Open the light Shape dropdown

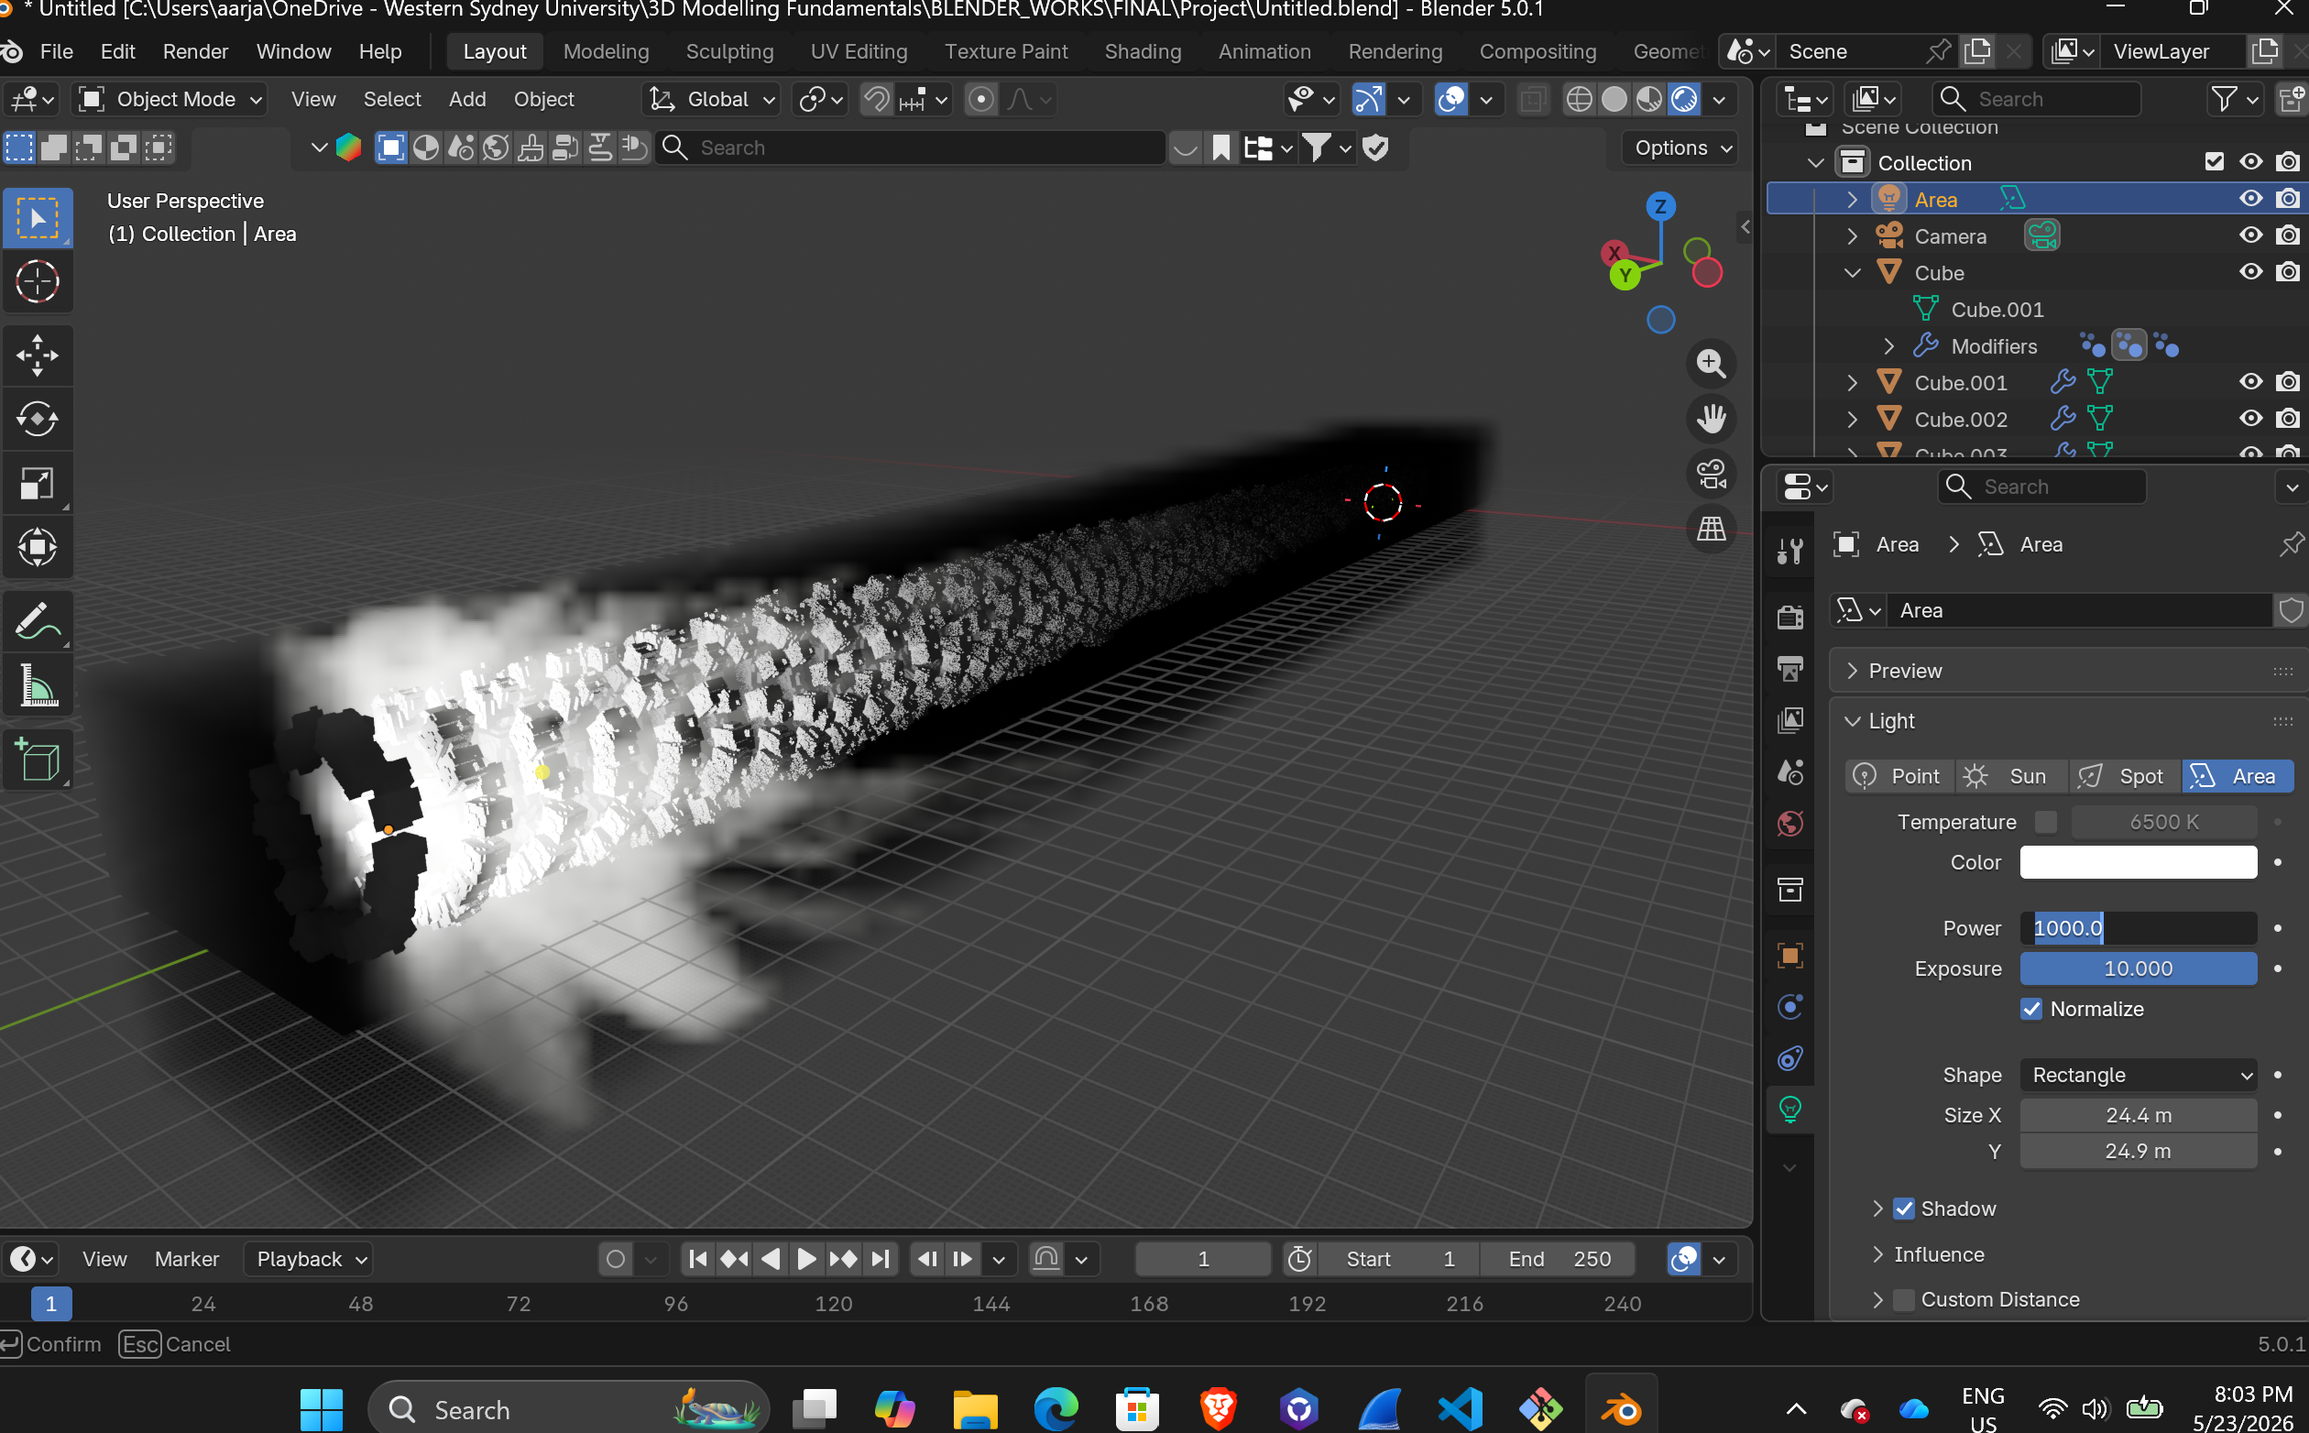(2138, 1076)
